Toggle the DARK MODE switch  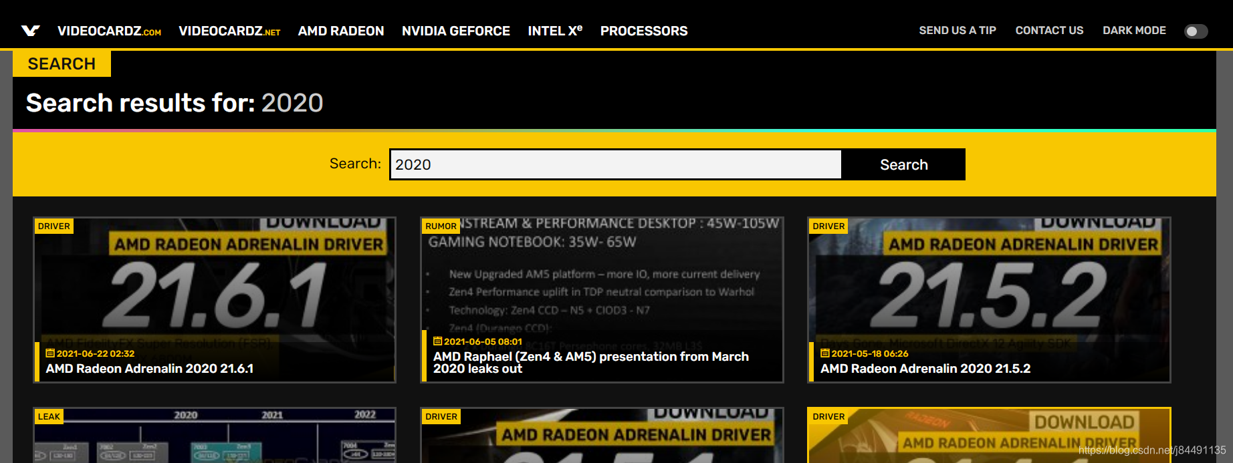tap(1196, 31)
